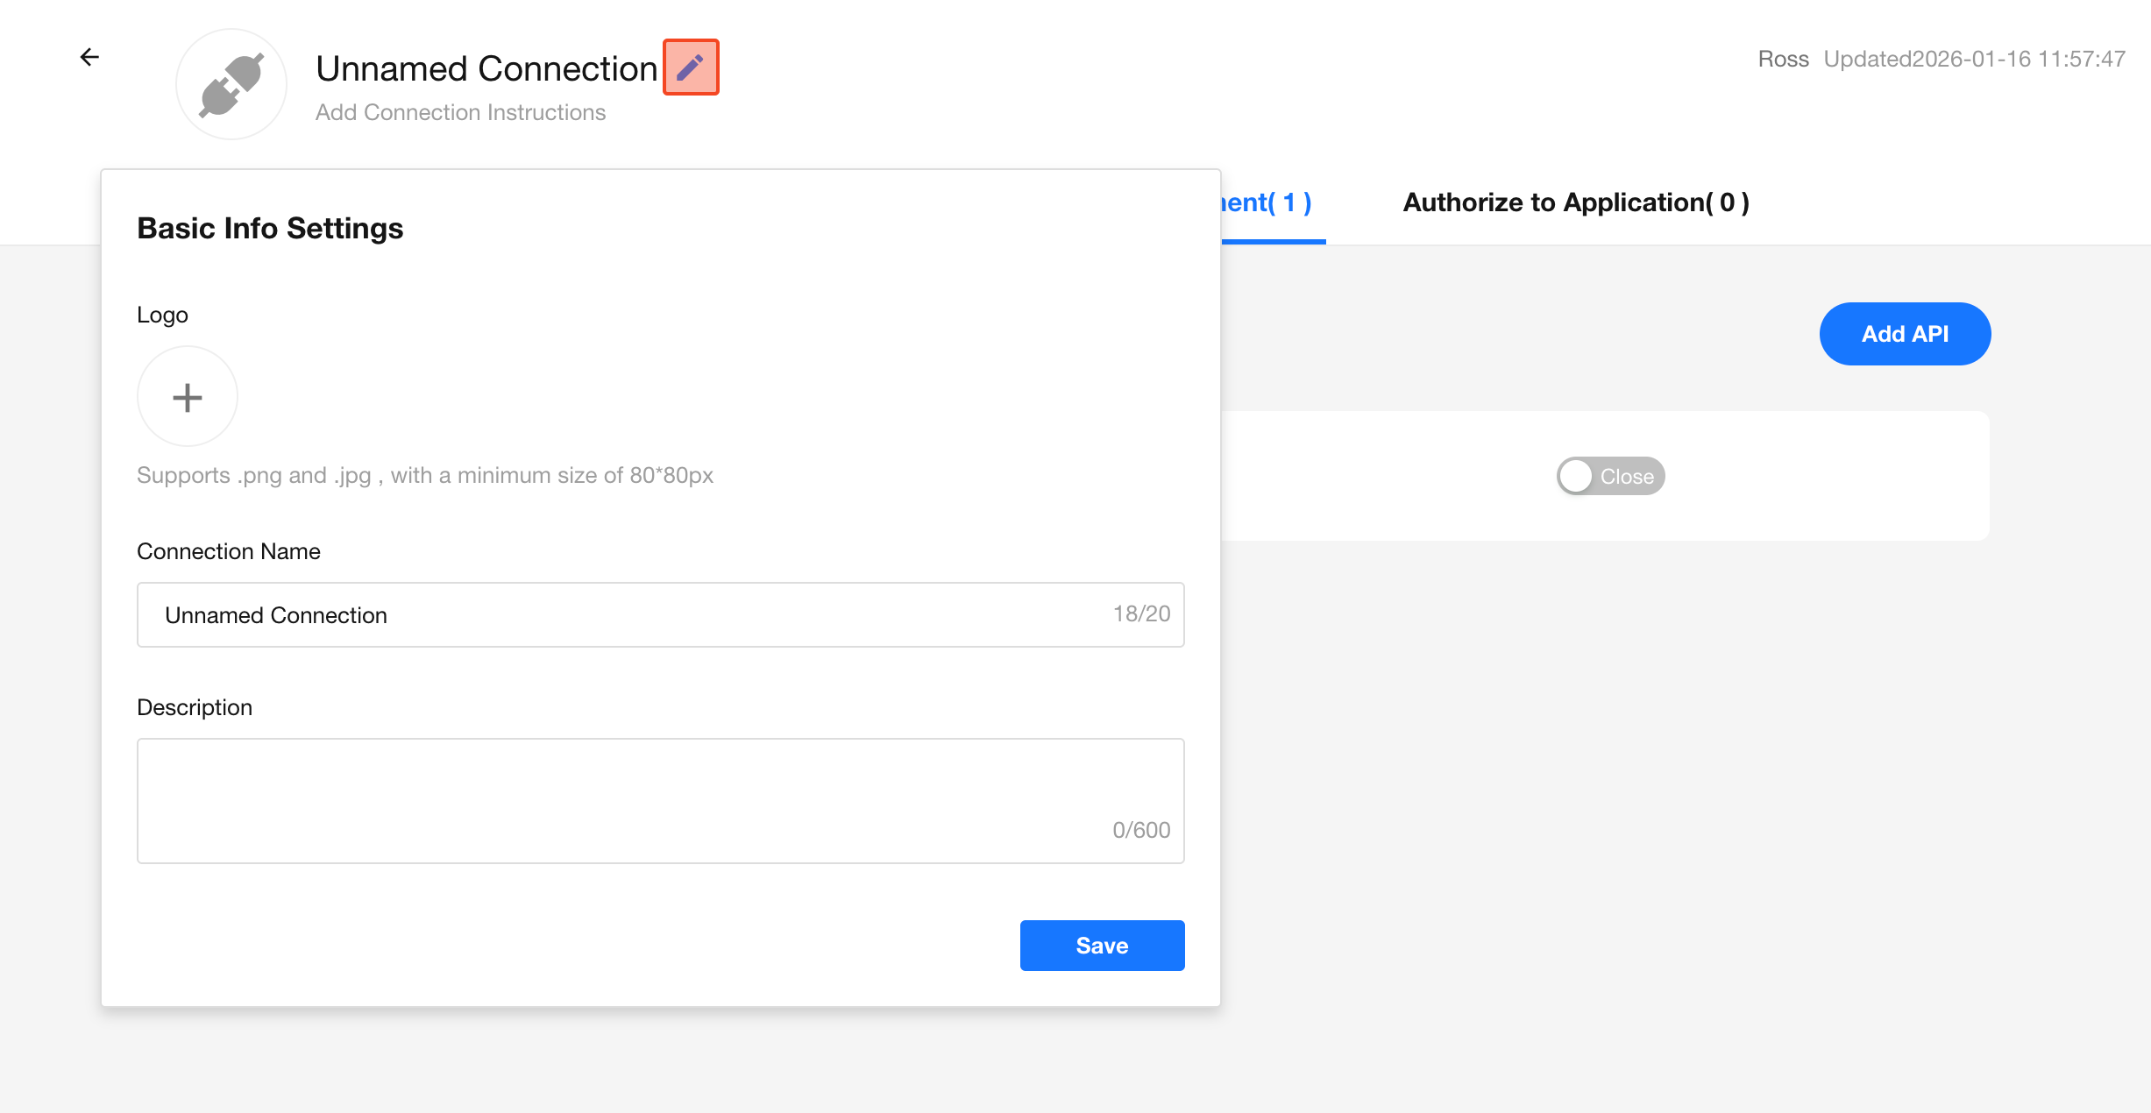The height and width of the screenshot is (1113, 2151).
Task: Click the 18/20 character counter
Action: [x=1141, y=614]
